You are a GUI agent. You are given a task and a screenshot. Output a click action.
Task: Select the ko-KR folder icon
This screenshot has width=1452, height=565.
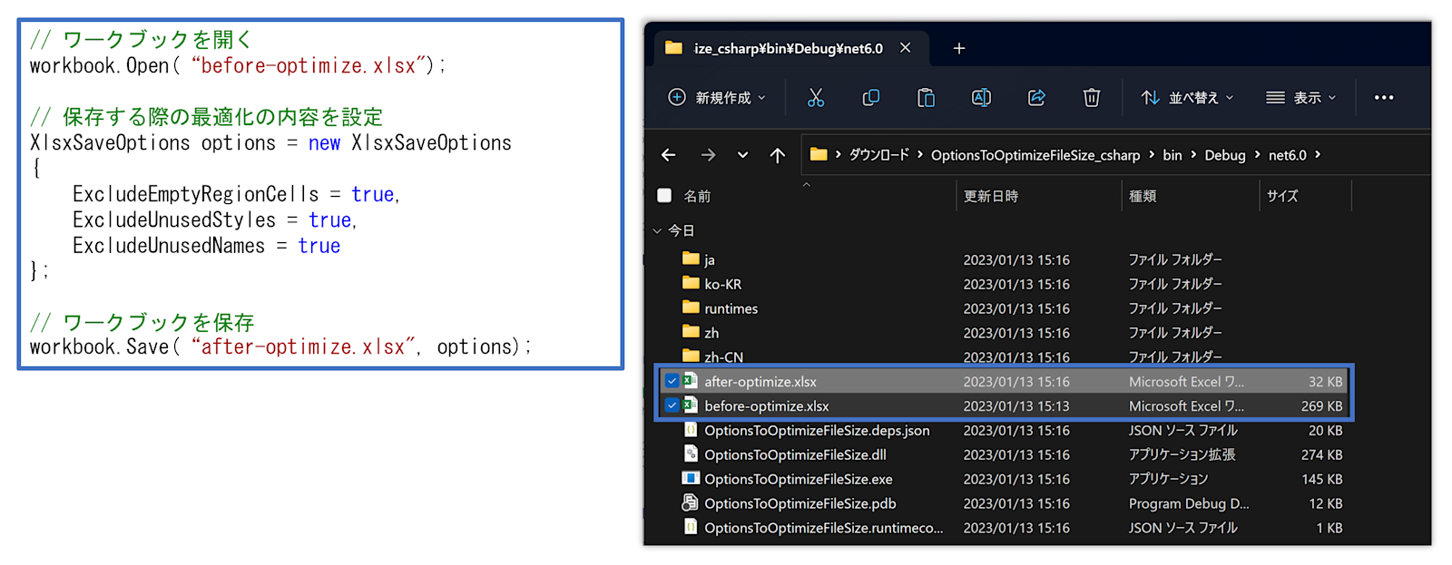691,283
